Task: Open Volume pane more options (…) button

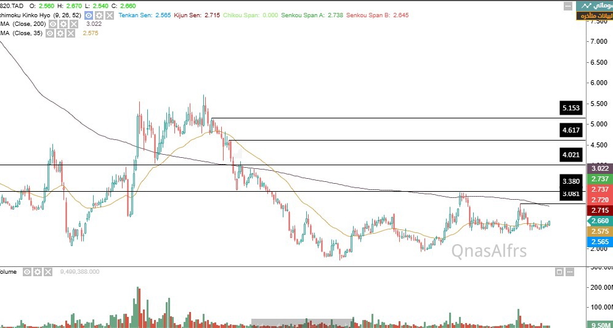Action: 570,272
